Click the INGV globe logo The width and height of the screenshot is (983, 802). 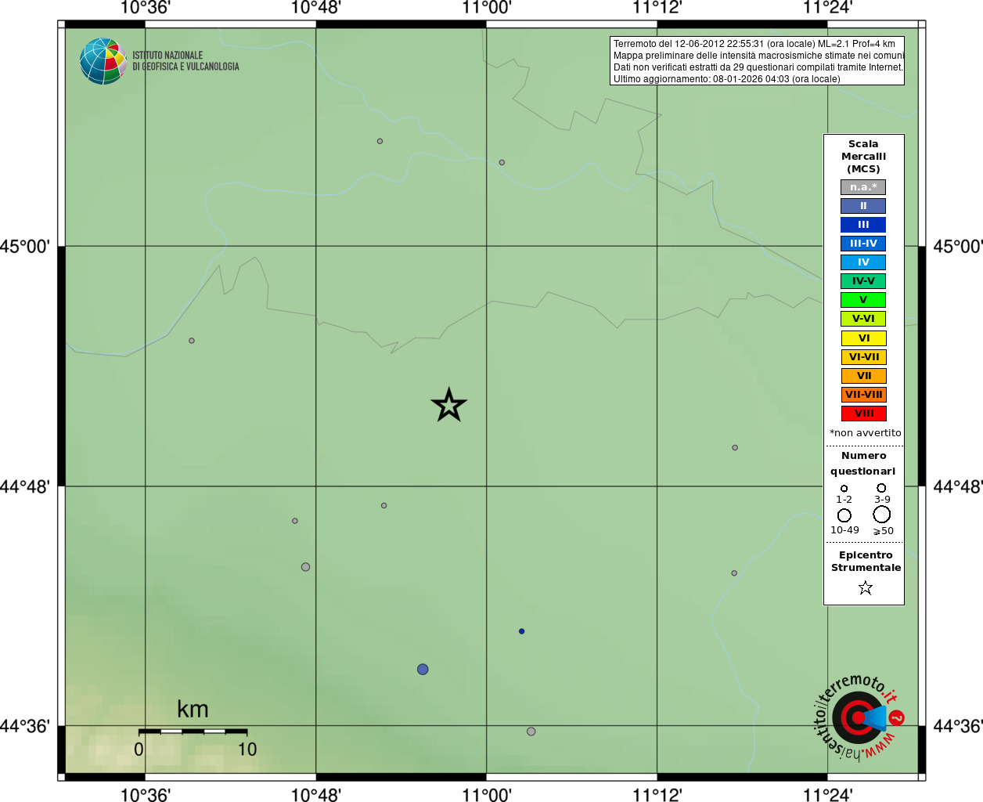(103, 61)
